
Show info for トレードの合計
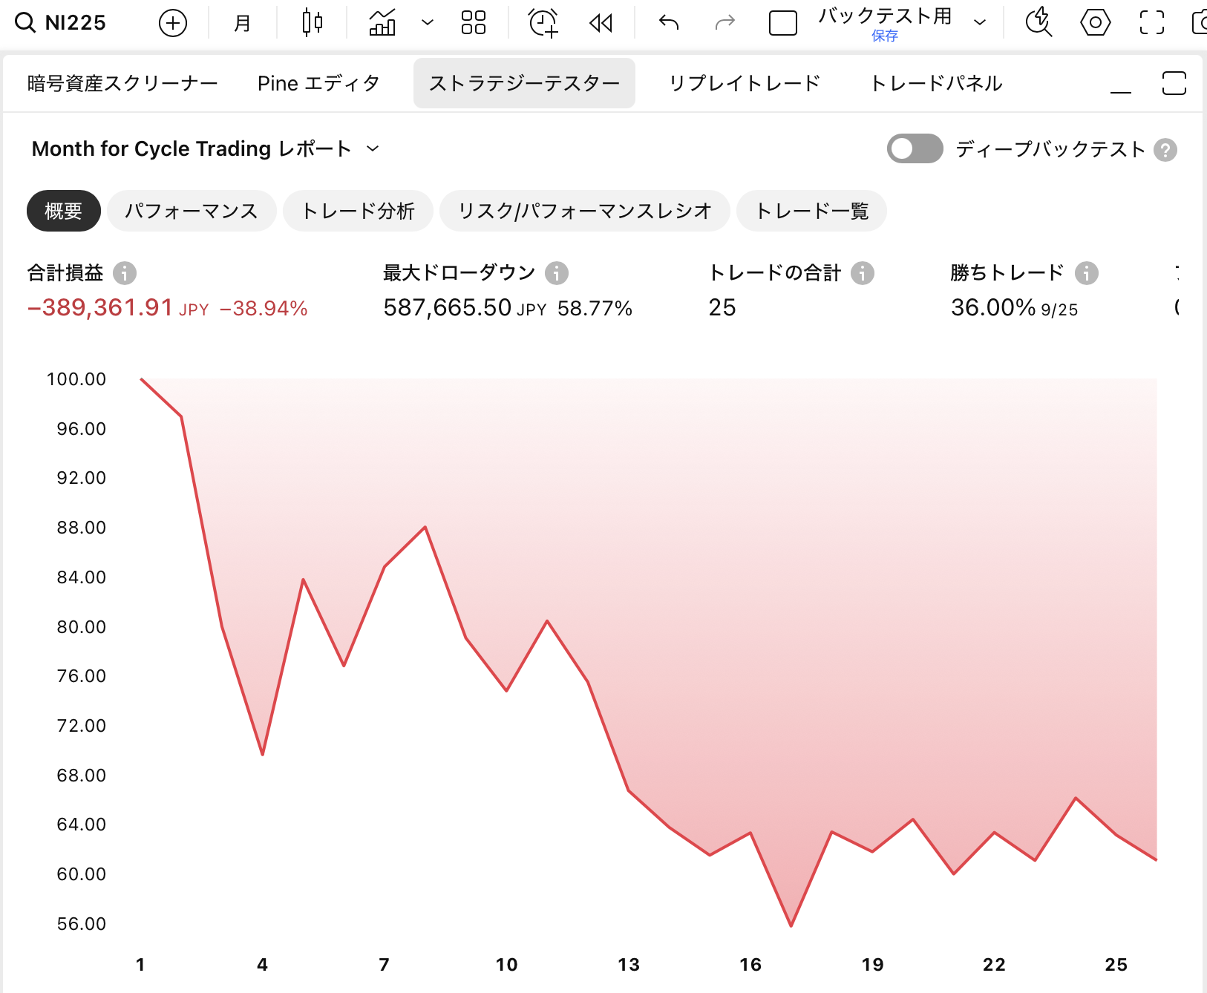pyautogui.click(x=863, y=273)
